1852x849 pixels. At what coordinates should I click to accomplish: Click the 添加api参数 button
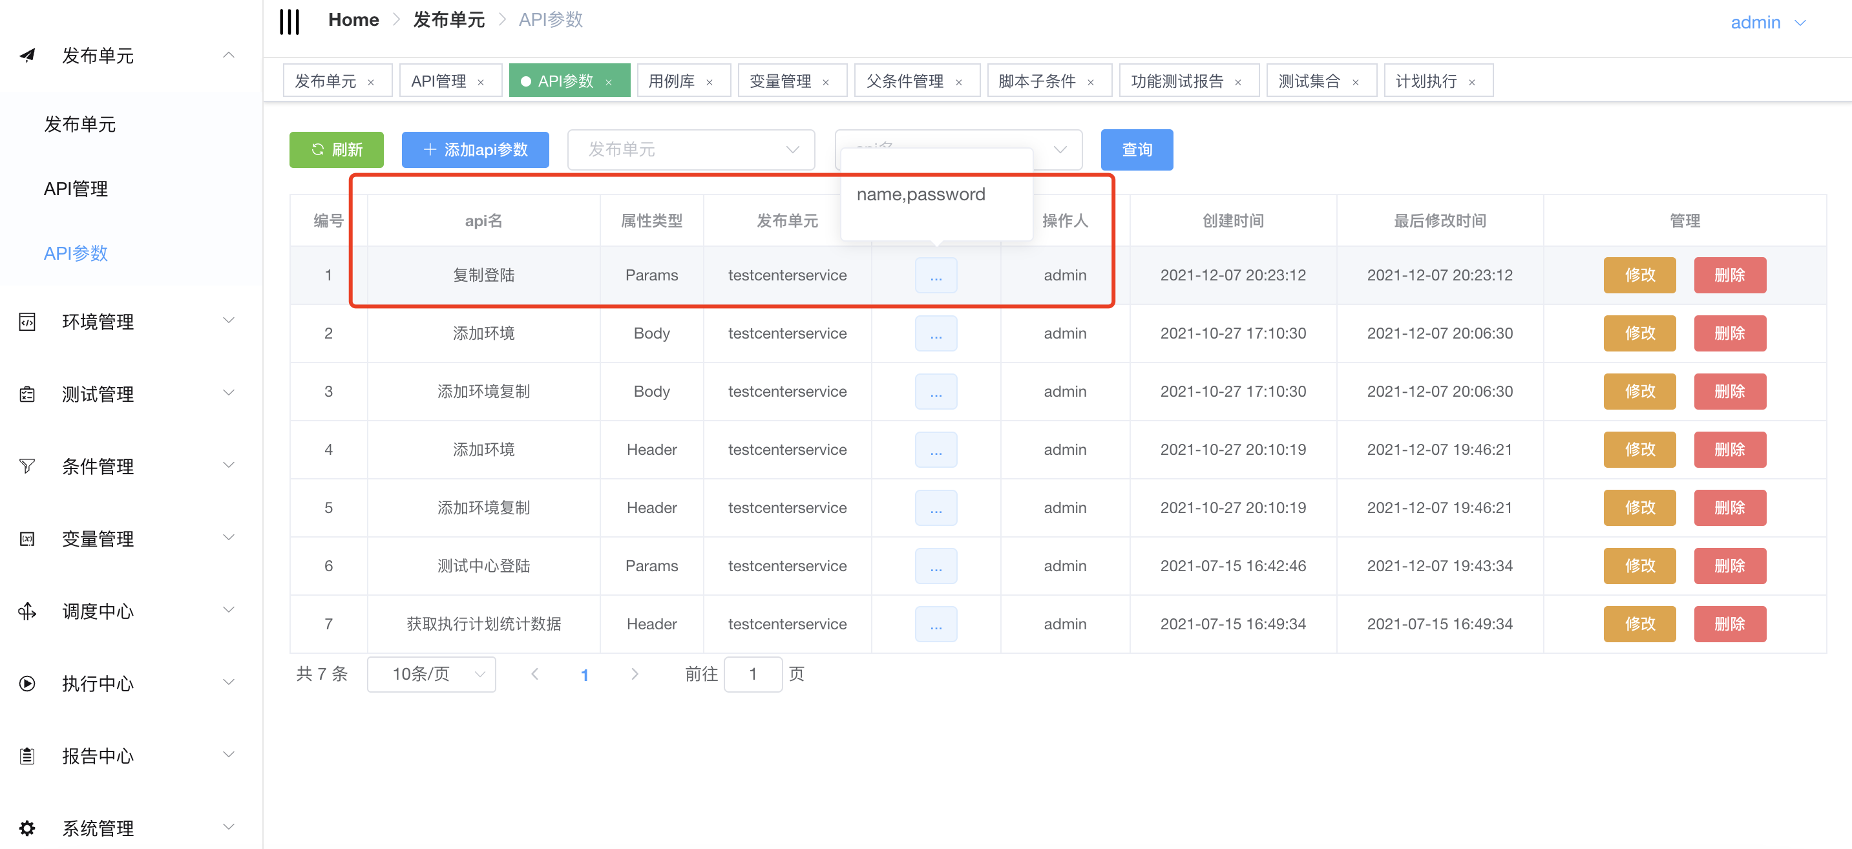tap(475, 149)
